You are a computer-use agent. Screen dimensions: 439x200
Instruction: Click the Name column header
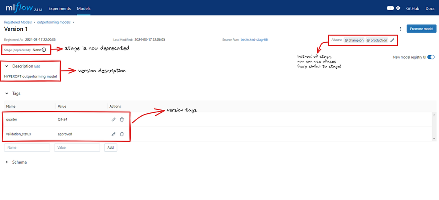(11, 106)
